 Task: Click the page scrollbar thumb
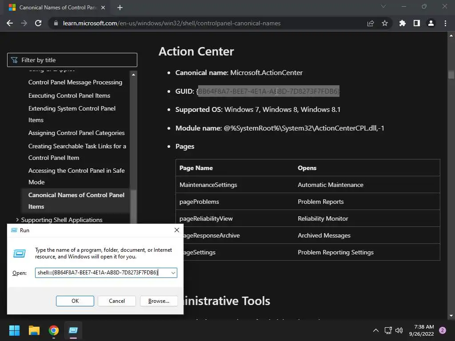pos(451,74)
